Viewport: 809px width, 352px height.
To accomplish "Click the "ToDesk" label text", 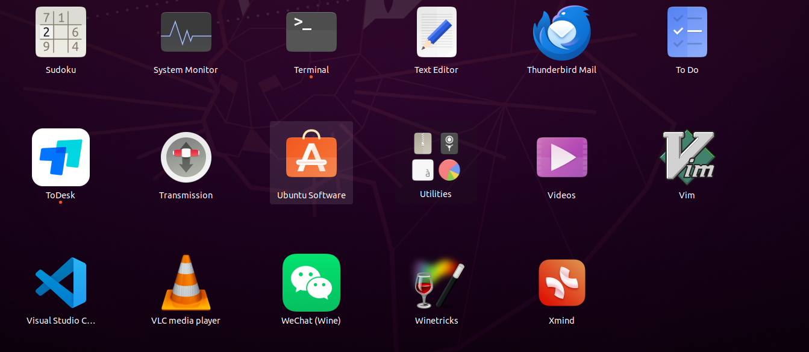I will click(x=60, y=195).
